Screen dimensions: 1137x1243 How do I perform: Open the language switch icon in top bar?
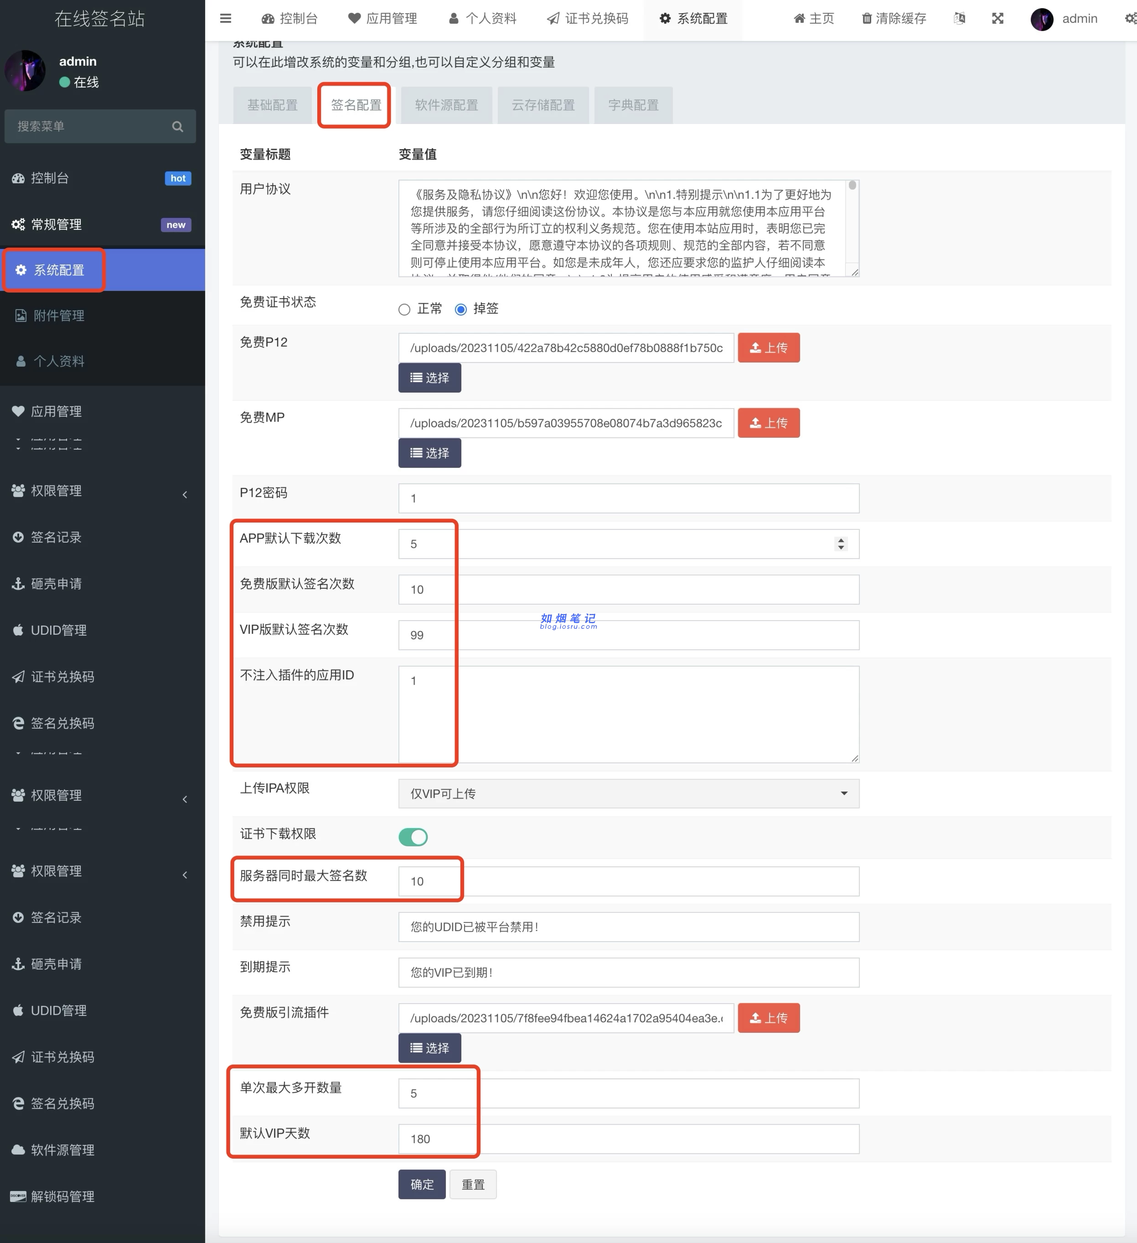(959, 19)
